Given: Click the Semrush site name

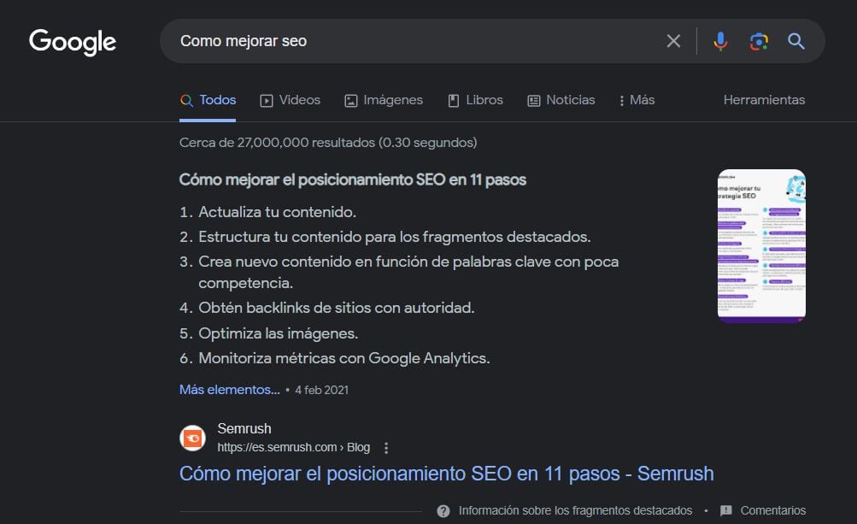Looking at the screenshot, I should click(x=244, y=428).
